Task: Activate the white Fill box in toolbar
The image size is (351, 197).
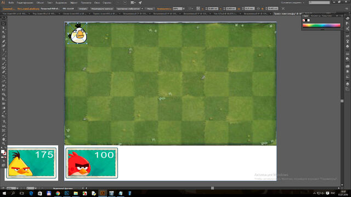Action: click(2, 152)
